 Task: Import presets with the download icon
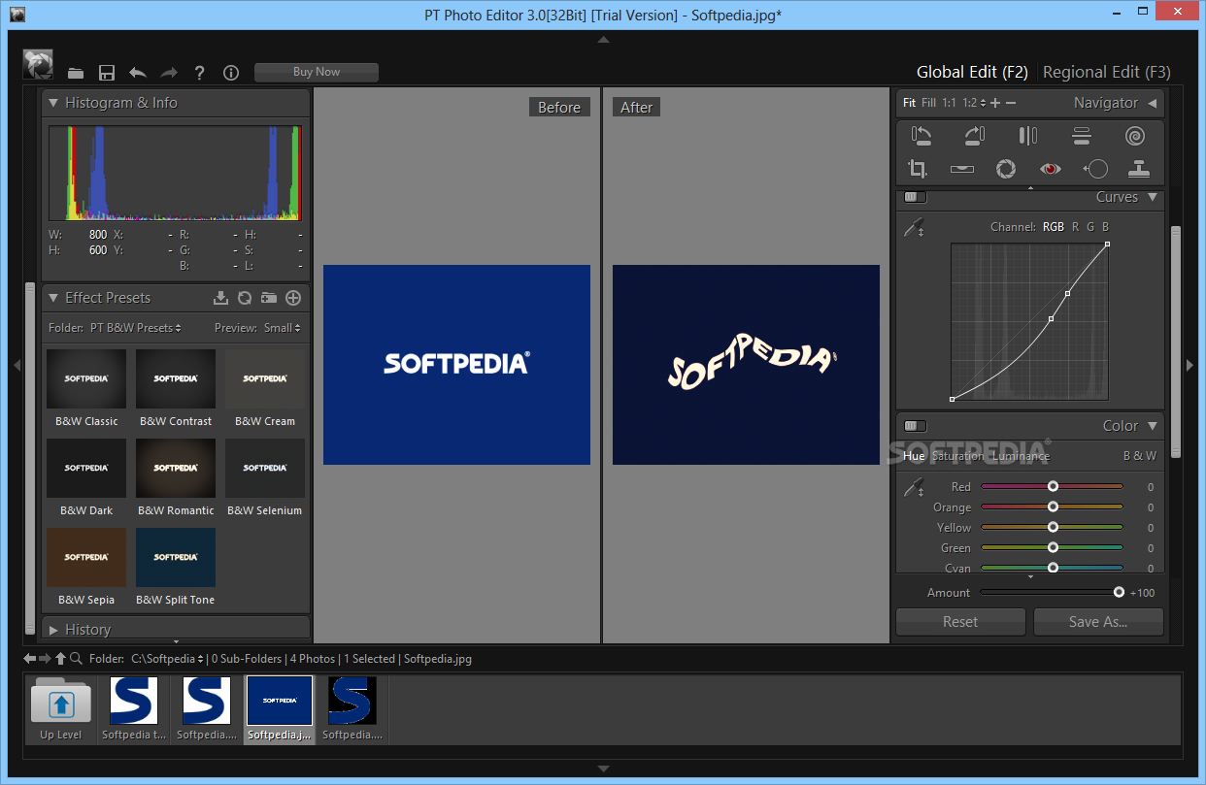(x=220, y=298)
